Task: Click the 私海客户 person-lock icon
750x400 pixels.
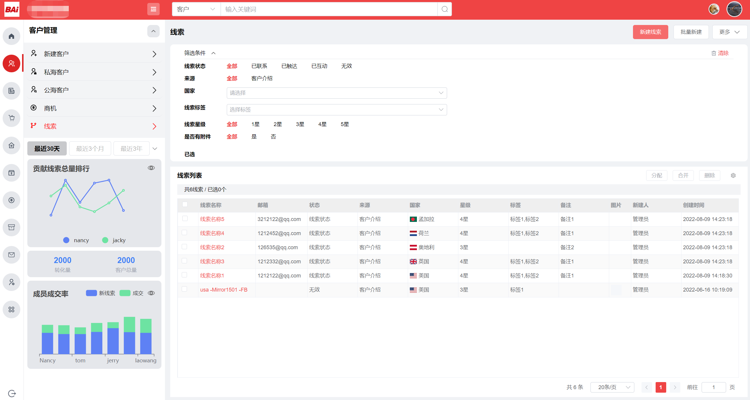Action: point(34,71)
